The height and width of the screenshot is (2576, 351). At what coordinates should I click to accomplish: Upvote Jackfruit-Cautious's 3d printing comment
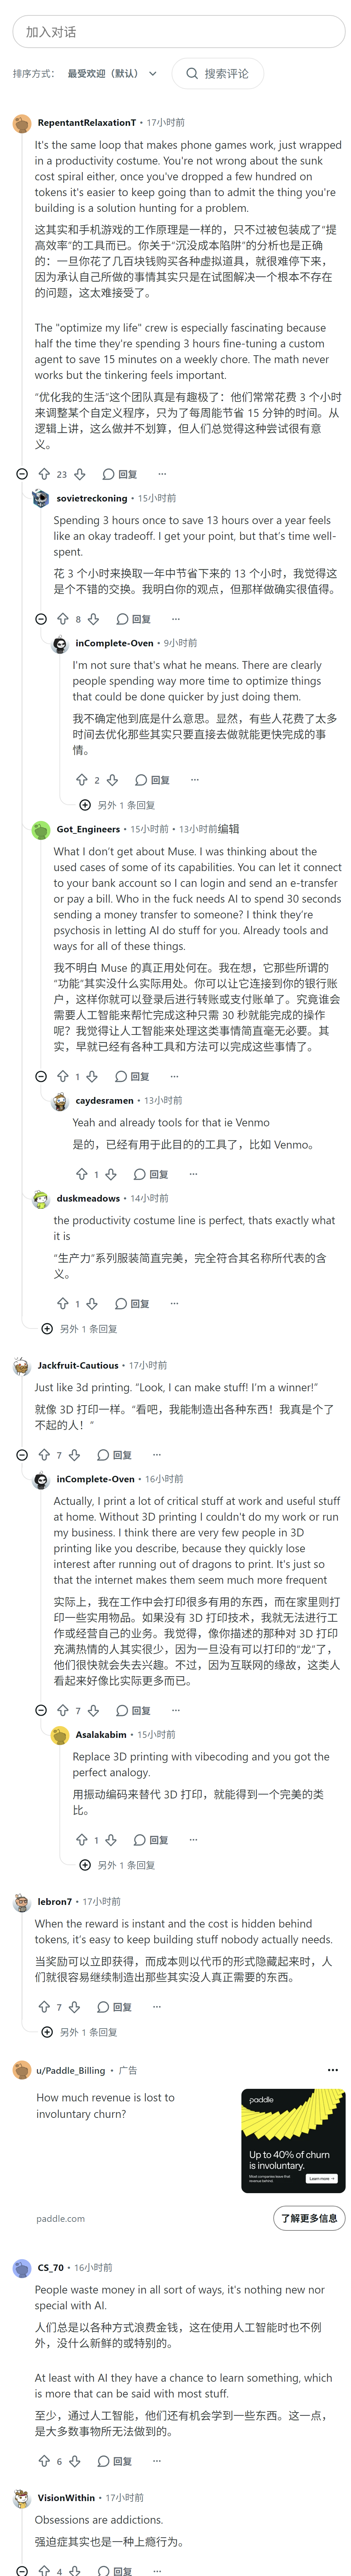coord(44,1455)
